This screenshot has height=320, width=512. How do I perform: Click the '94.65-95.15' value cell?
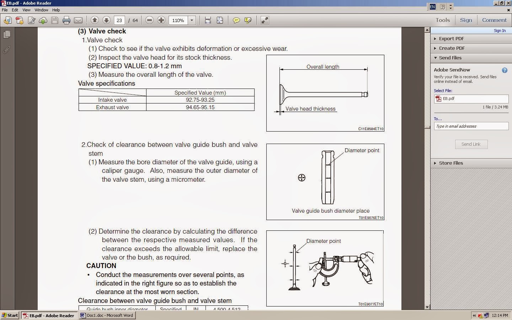(x=200, y=107)
